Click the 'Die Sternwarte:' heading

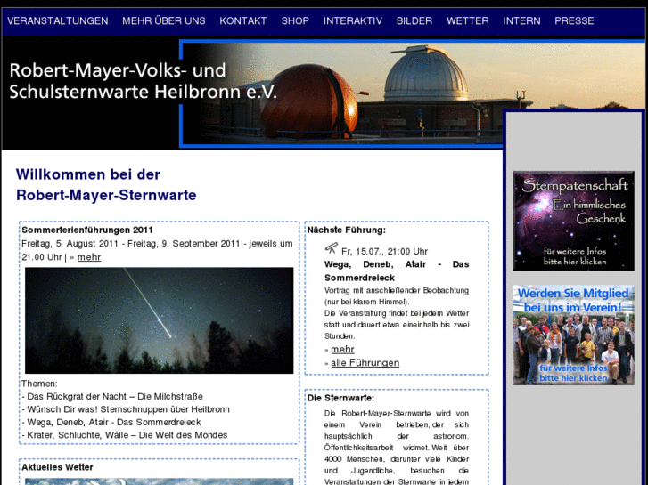340,399
